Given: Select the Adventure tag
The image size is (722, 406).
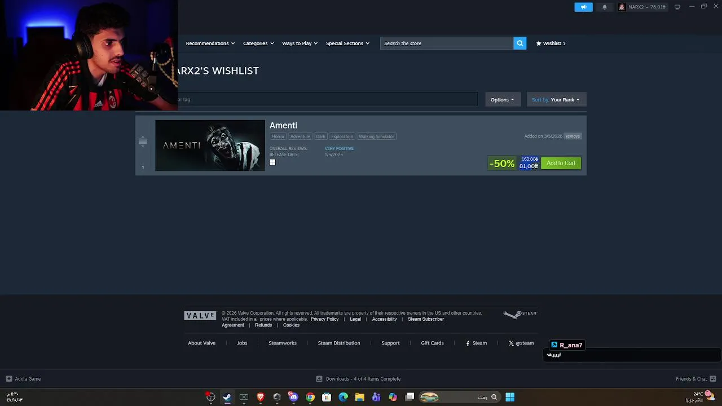Looking at the screenshot, I should tap(300, 136).
